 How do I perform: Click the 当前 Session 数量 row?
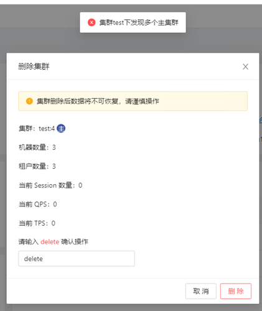(50, 185)
